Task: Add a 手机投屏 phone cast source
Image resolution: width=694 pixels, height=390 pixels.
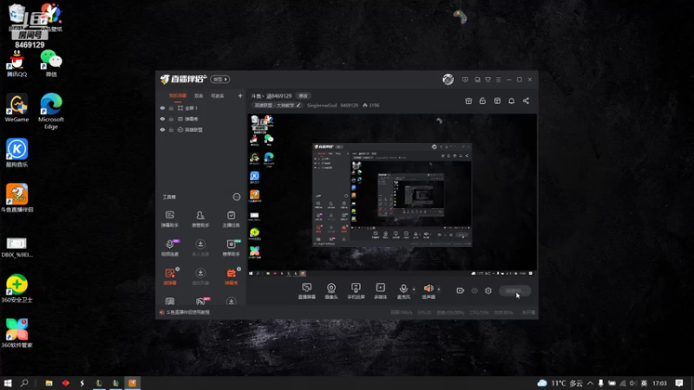Action: pyautogui.click(x=356, y=291)
